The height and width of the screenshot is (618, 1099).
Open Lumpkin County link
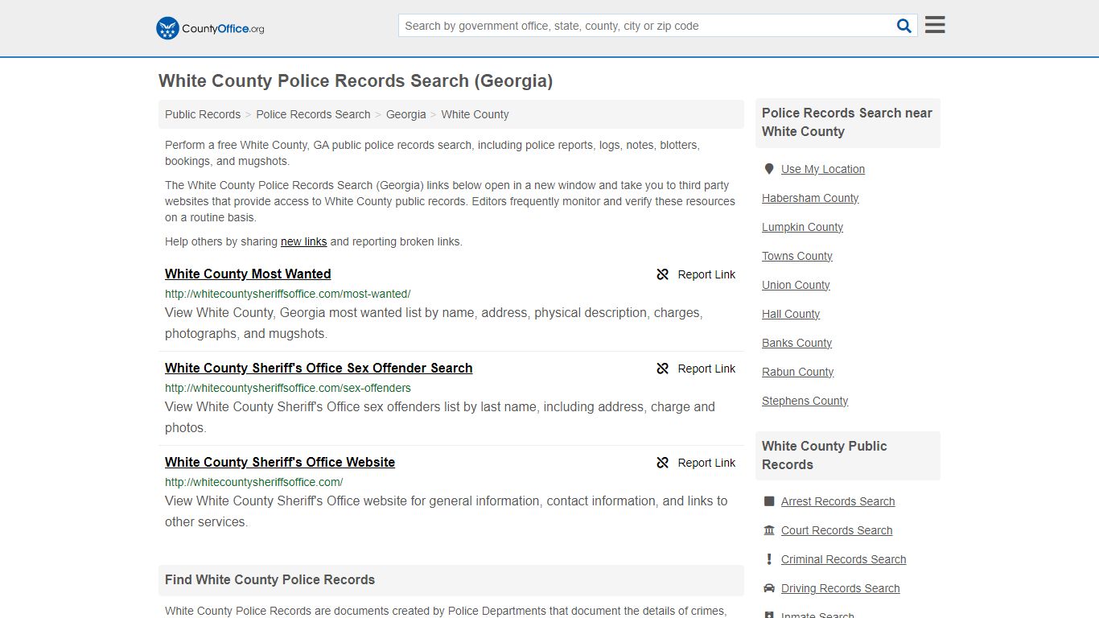tap(802, 227)
